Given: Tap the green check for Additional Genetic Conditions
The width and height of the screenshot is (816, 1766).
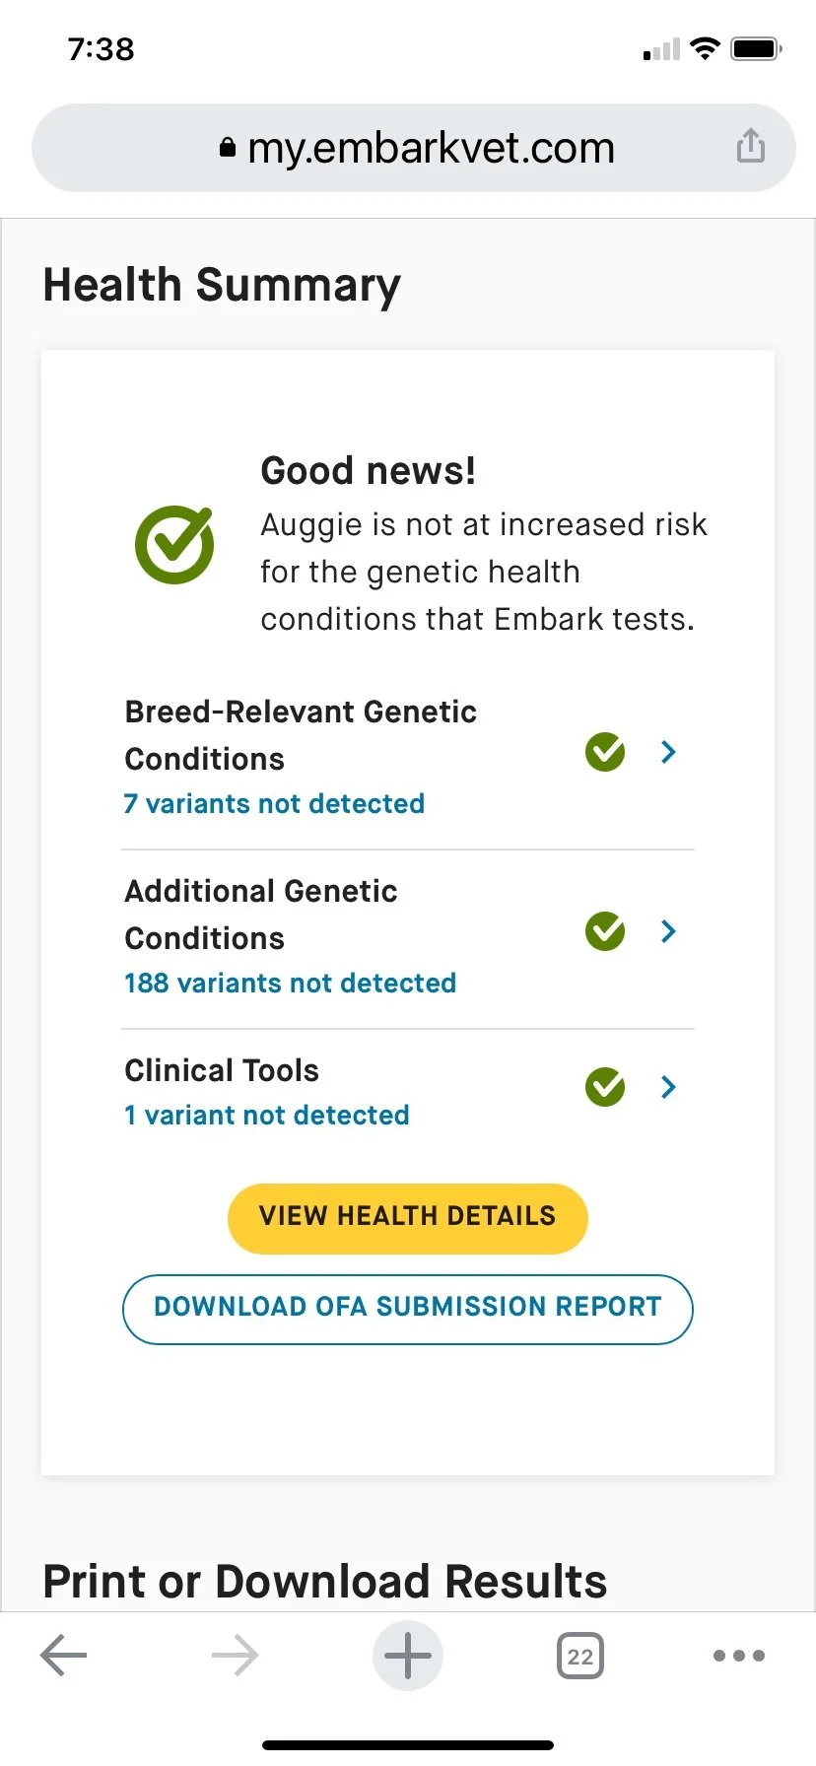Looking at the screenshot, I should click(605, 931).
